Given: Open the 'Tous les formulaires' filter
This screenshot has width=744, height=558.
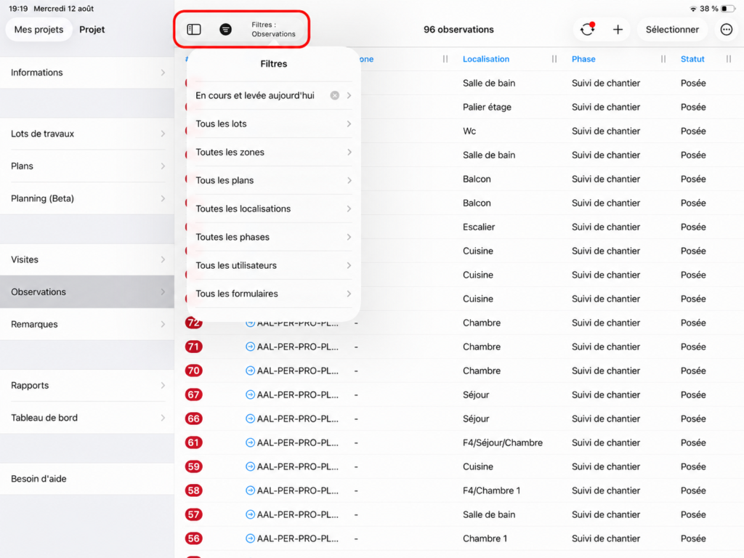Looking at the screenshot, I should [x=273, y=294].
